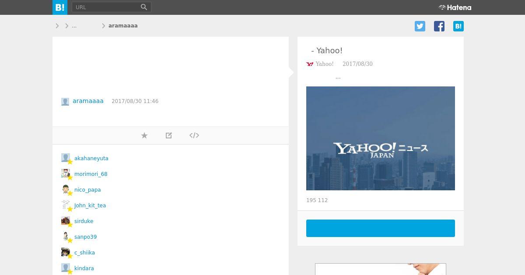Click the edit/quote comment icon
This screenshot has width=525, height=275.
click(169, 135)
